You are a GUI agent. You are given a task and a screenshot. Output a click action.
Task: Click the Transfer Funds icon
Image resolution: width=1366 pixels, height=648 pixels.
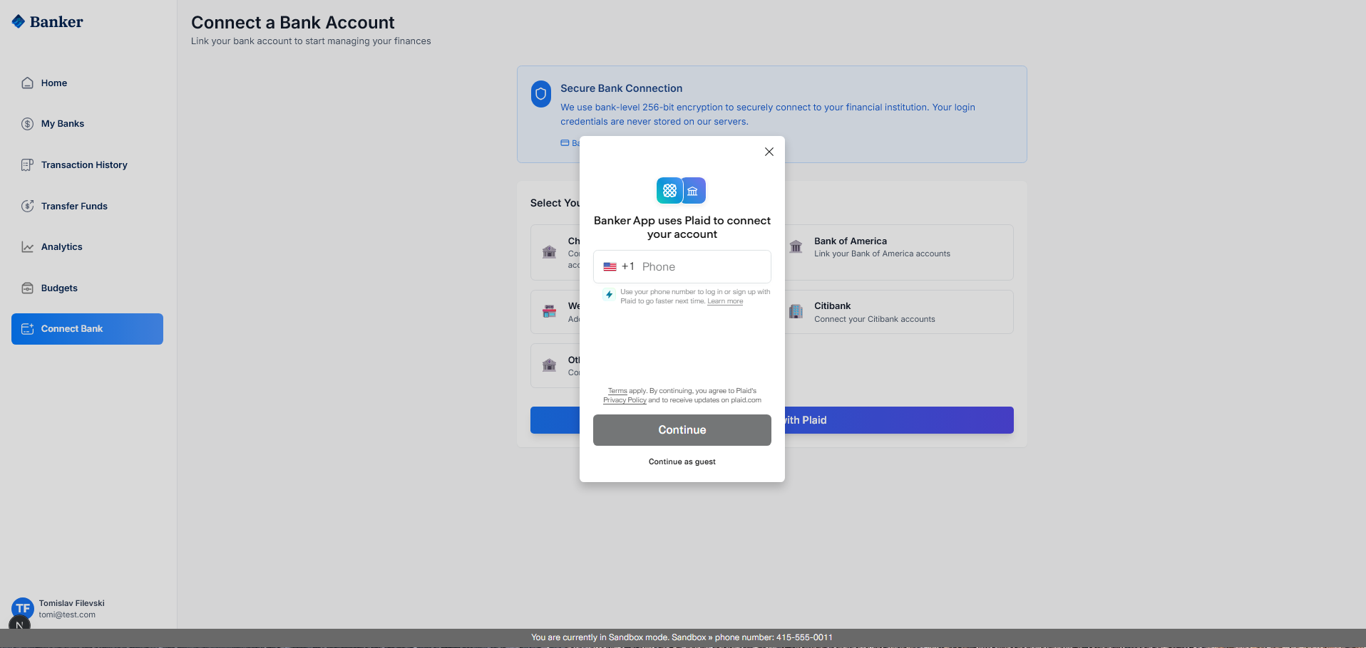click(27, 207)
